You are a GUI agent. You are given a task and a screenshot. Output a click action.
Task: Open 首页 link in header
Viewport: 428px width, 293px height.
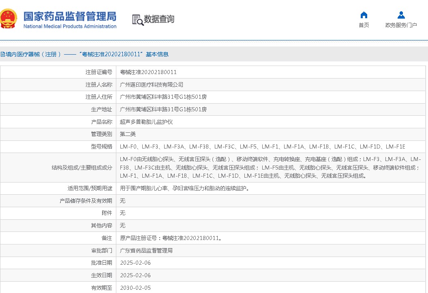pos(364,25)
